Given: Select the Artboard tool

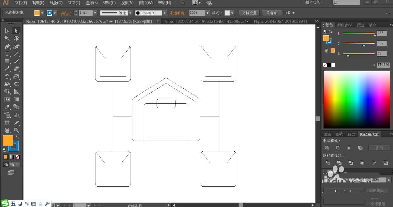Looking at the screenshot, I should pyautogui.click(x=7, y=123).
